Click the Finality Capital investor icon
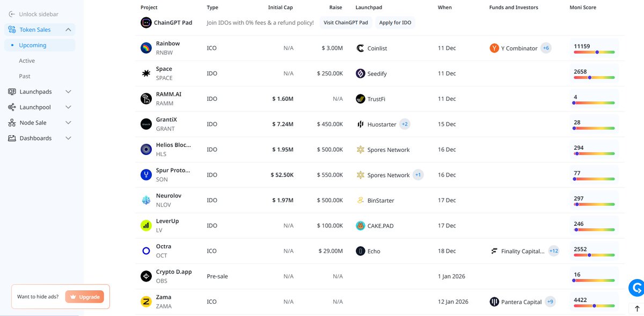Image resolution: width=644 pixels, height=316 pixels. (x=494, y=251)
